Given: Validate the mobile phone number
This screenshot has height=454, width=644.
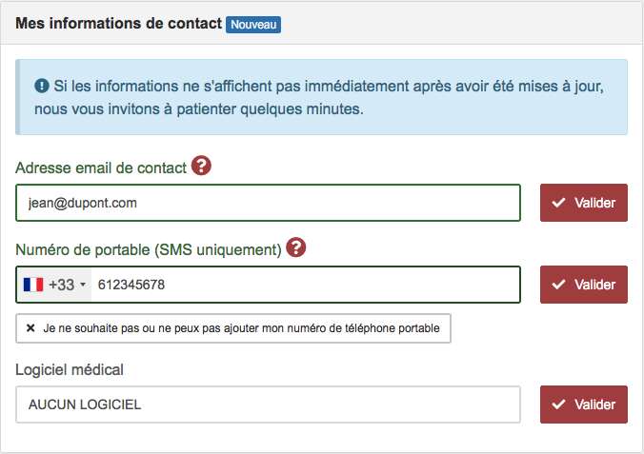Looking at the screenshot, I should coord(584,285).
